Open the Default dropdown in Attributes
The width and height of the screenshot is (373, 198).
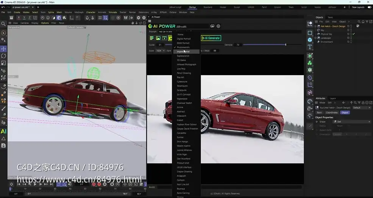point(361,108)
